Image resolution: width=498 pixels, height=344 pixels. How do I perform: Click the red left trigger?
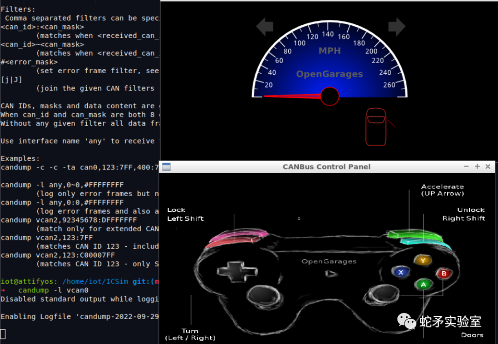point(232,242)
